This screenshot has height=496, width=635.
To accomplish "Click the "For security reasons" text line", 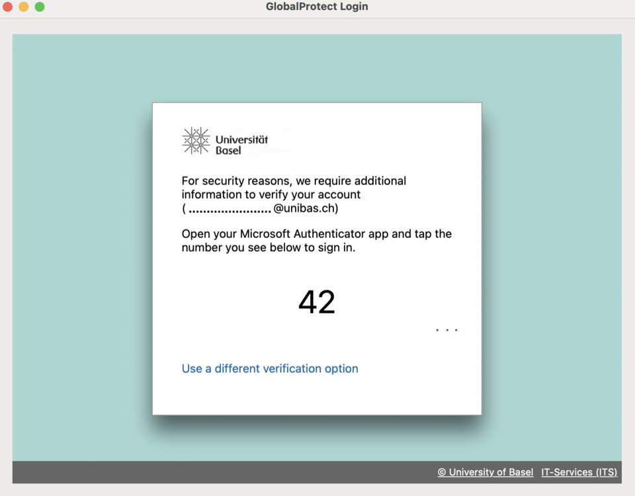I will click(x=294, y=181).
